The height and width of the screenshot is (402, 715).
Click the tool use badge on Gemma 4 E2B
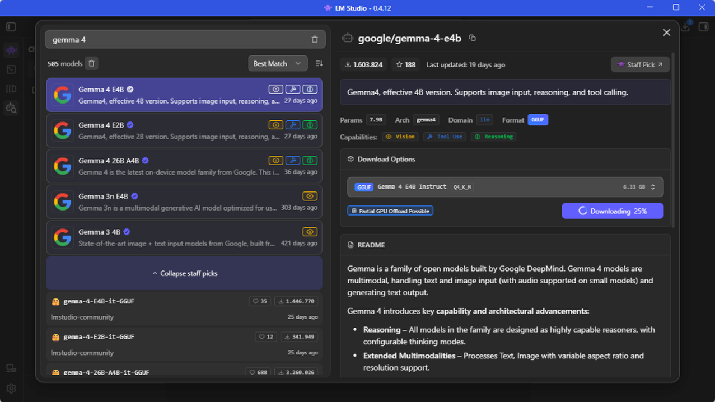tap(293, 125)
